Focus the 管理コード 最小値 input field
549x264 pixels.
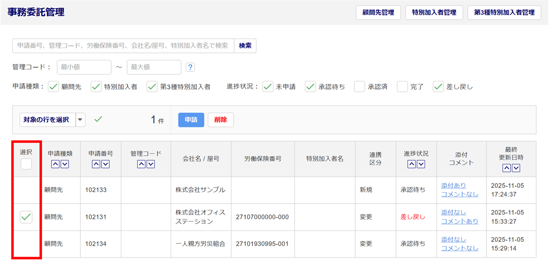point(84,67)
